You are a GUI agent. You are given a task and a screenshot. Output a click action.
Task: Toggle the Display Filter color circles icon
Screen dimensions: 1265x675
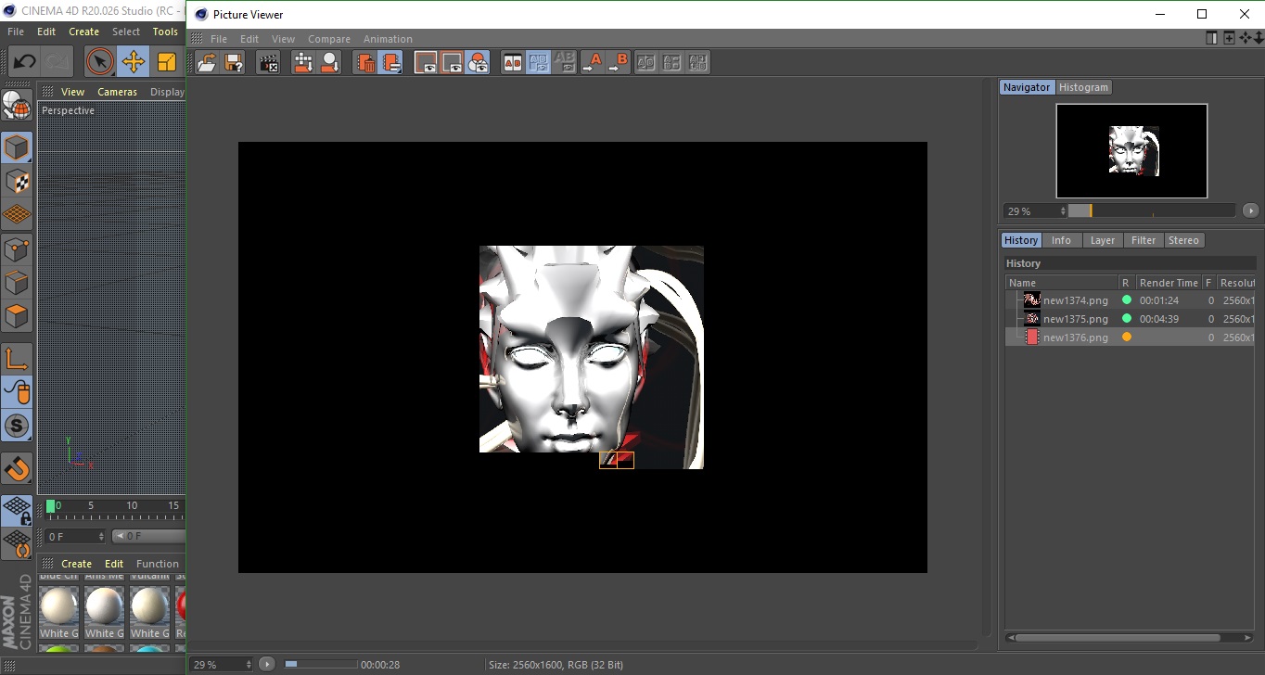pos(478,62)
